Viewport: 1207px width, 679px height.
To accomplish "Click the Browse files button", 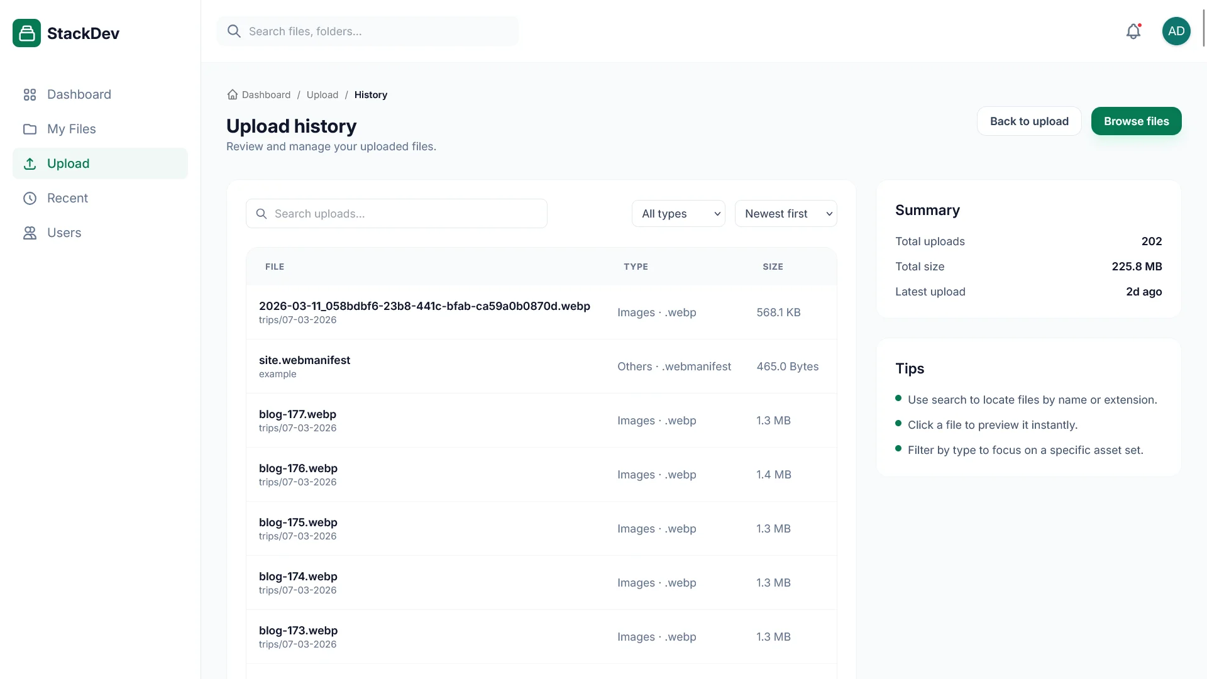I will click(x=1136, y=121).
